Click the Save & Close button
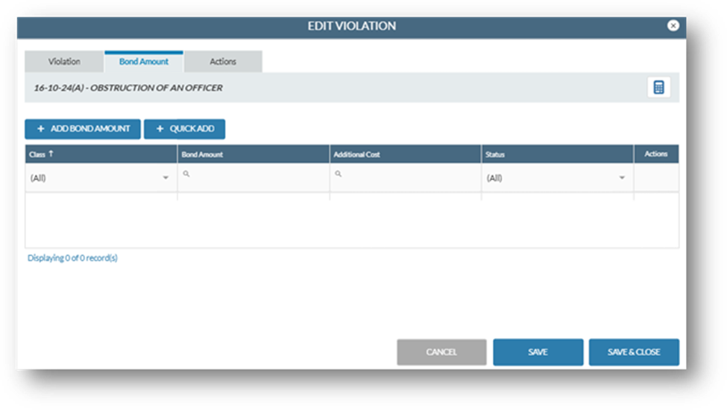727x411 pixels. click(x=634, y=352)
